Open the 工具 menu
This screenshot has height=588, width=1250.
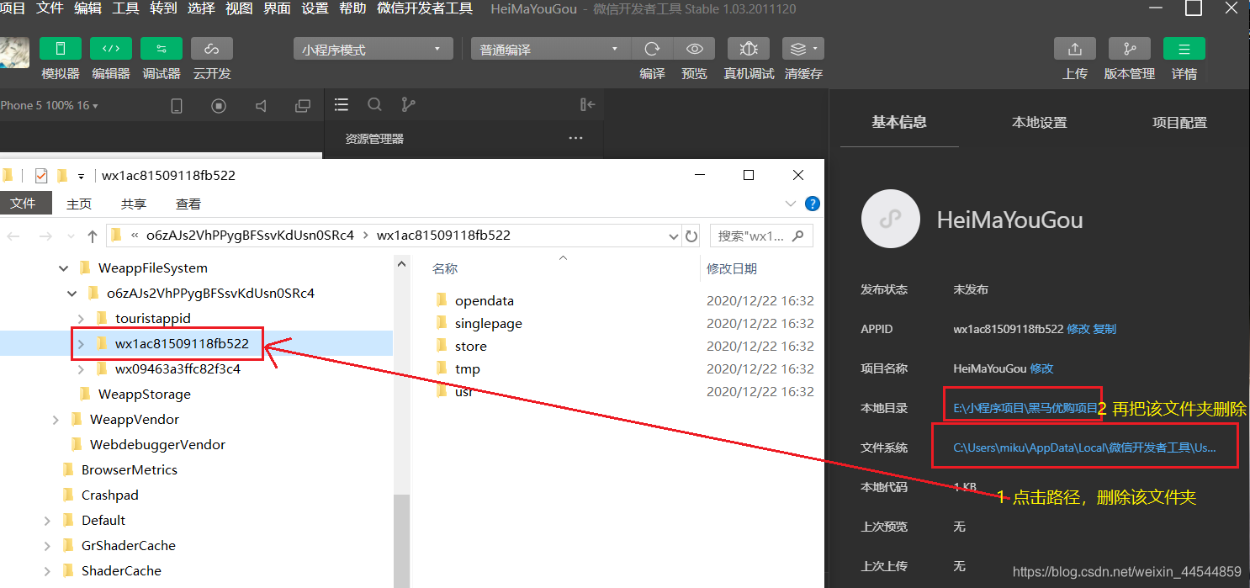coord(125,9)
